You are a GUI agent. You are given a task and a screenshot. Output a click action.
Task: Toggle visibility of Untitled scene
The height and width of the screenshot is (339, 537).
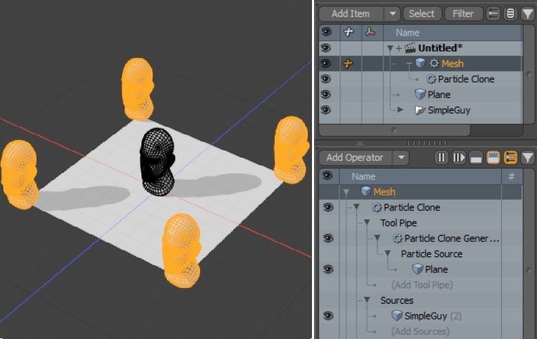[x=326, y=48]
